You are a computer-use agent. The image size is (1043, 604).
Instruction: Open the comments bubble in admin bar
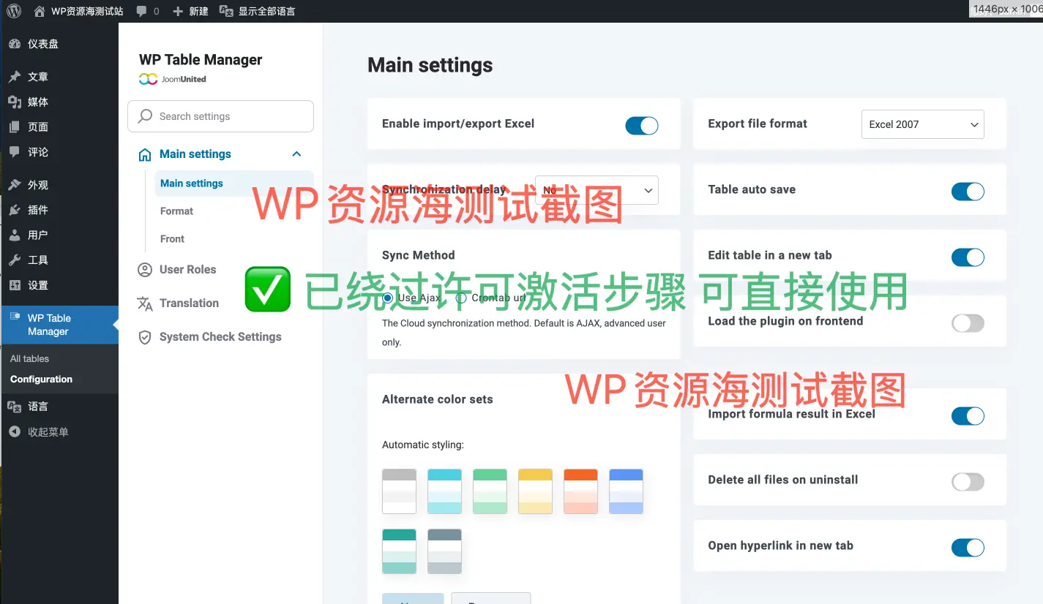141,11
